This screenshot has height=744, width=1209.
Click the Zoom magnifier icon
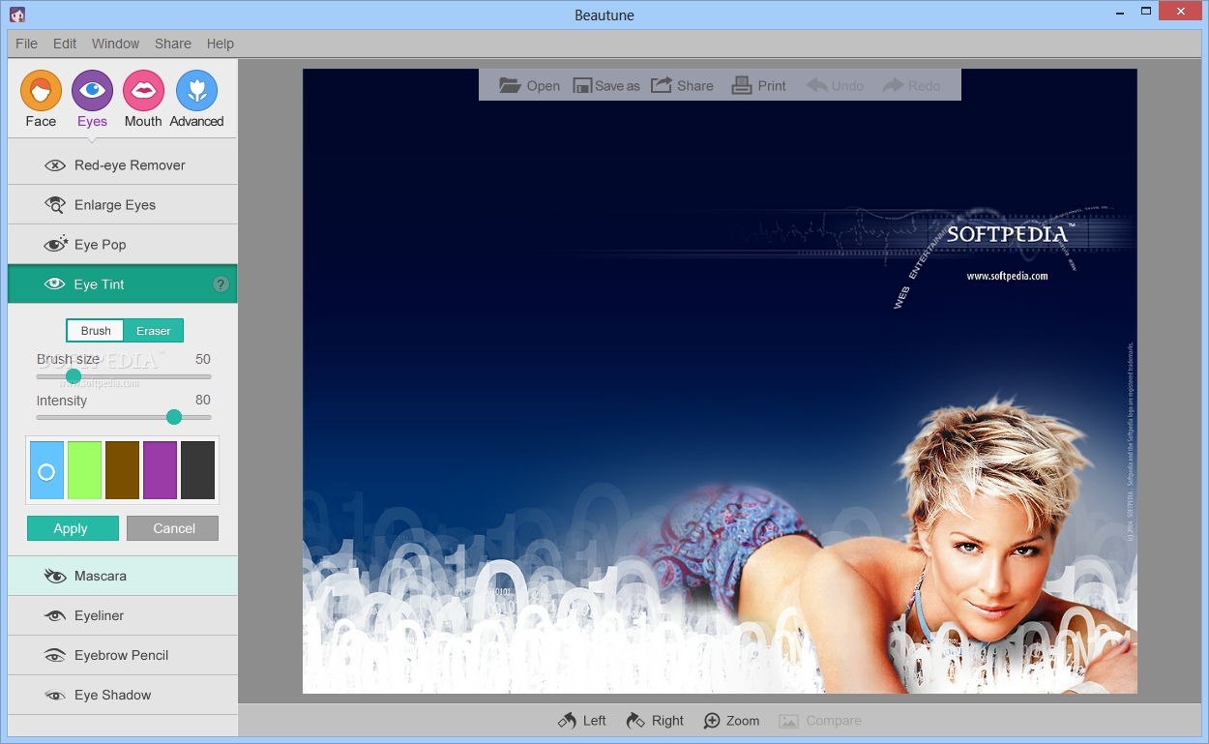[712, 721]
